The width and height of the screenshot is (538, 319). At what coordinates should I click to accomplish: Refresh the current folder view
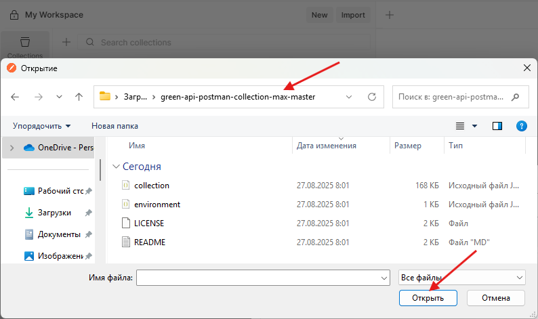[x=371, y=97]
